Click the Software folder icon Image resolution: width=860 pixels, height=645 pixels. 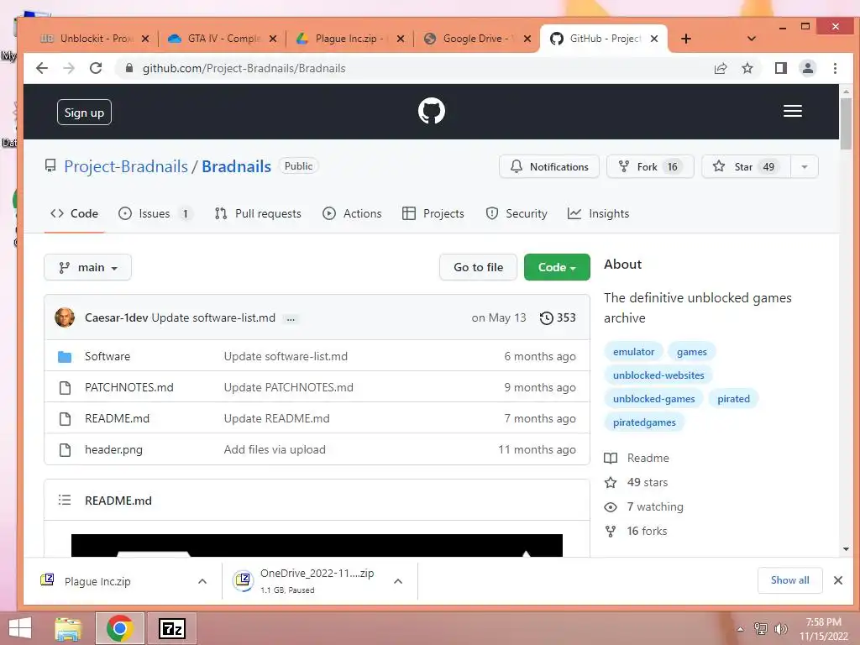tap(65, 356)
